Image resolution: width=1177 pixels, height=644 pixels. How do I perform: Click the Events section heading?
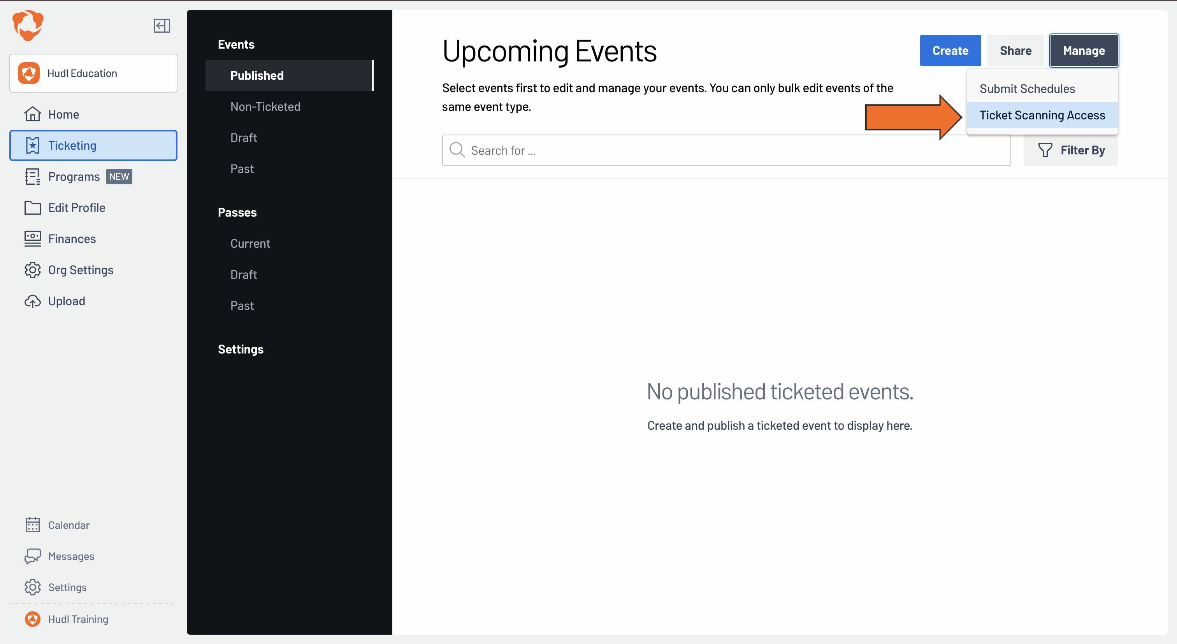tap(236, 44)
